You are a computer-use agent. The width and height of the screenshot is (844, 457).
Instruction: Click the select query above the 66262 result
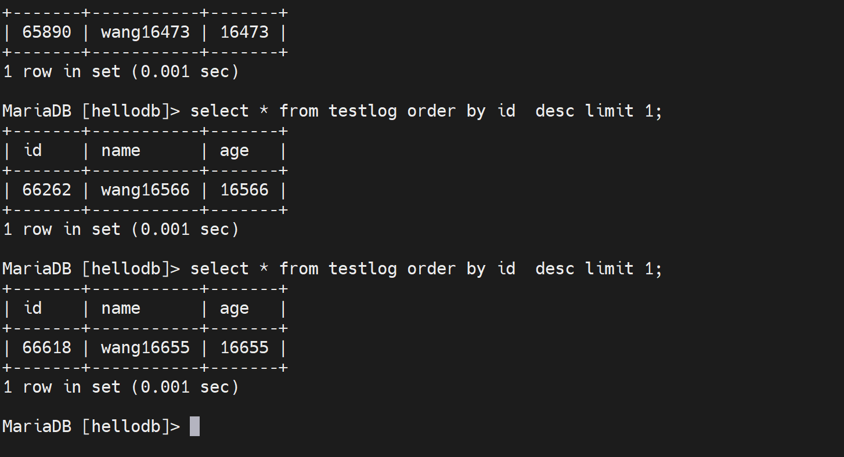425,111
